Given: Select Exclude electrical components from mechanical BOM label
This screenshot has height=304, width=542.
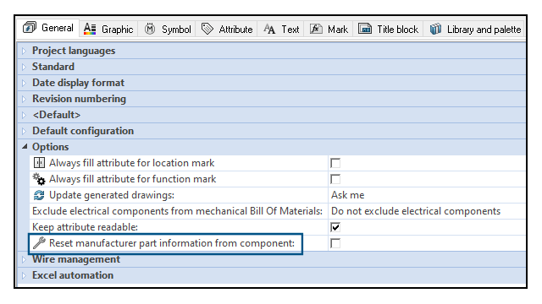Looking at the screenshot, I should [177, 211].
